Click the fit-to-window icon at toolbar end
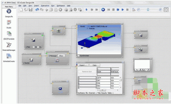 166,10
